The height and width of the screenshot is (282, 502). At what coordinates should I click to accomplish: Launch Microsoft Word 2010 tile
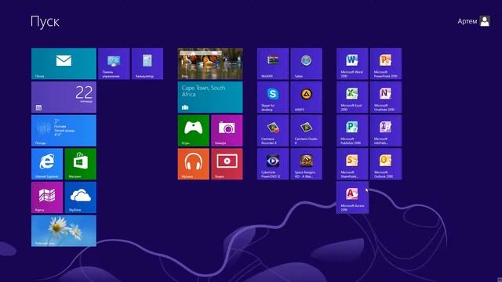pos(352,63)
